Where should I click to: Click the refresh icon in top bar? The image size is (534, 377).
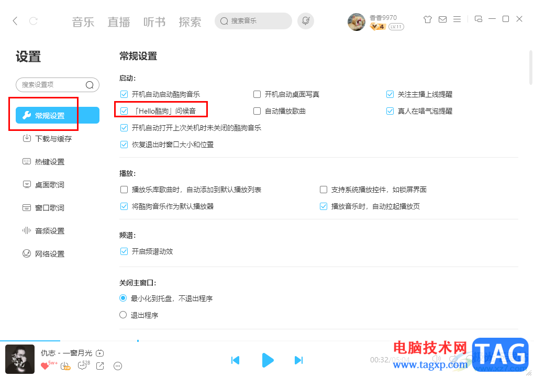tap(34, 21)
